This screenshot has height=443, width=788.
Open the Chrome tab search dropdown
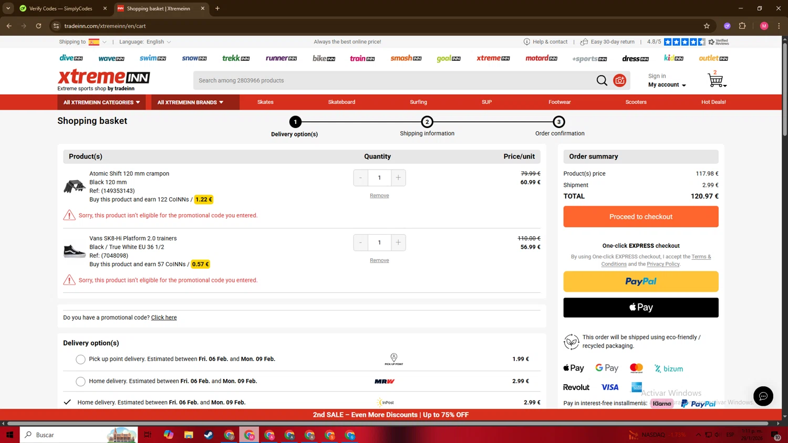(x=8, y=8)
